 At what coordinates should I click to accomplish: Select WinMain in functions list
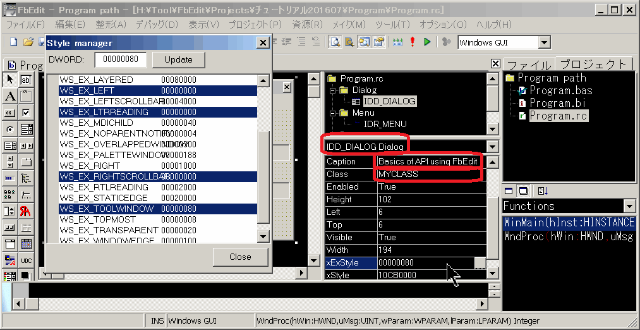click(x=569, y=223)
